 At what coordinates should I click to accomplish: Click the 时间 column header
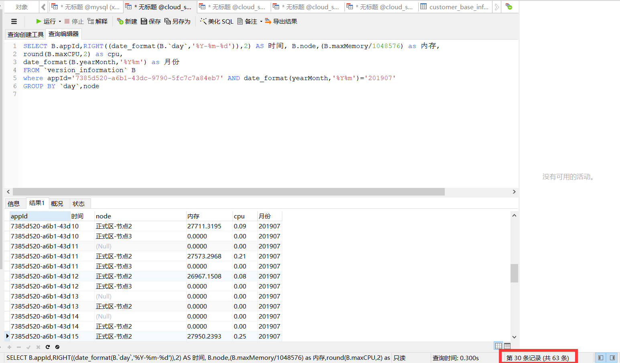click(x=82, y=216)
